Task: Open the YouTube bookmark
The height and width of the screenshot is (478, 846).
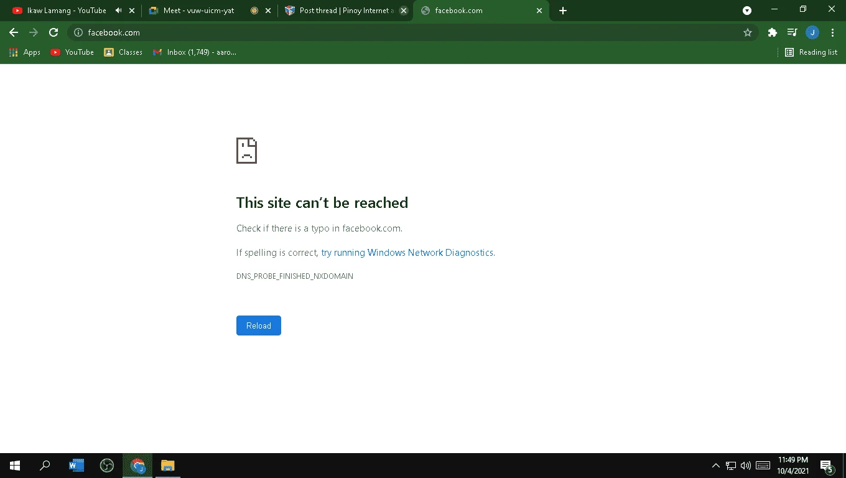Action: pos(72,52)
